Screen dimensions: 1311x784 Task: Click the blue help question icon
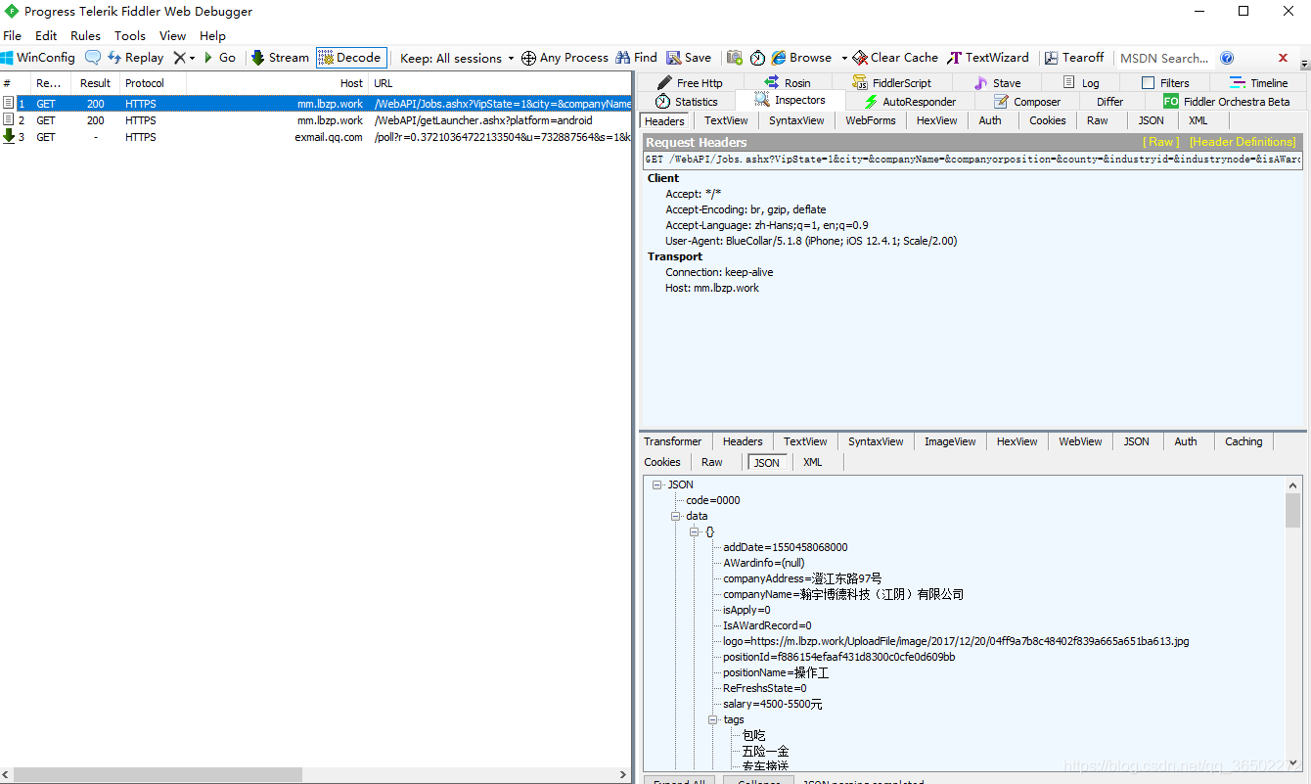(x=1227, y=58)
